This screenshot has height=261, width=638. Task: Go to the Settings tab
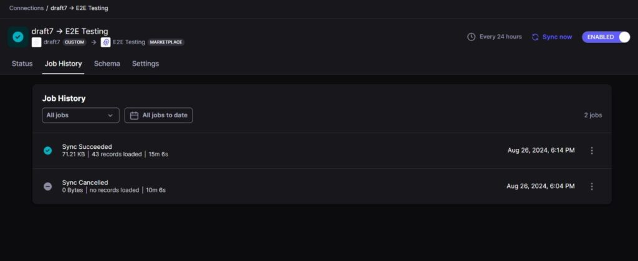pos(145,64)
